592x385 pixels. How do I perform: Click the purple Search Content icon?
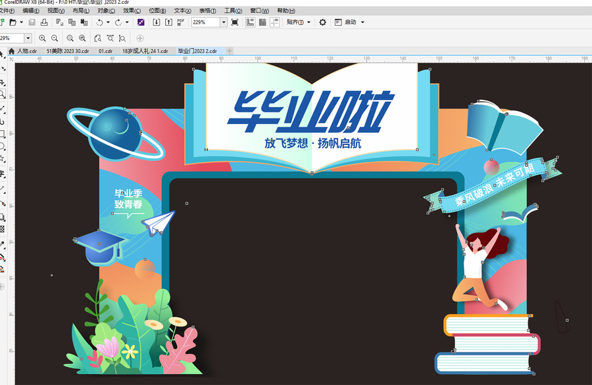(141, 22)
